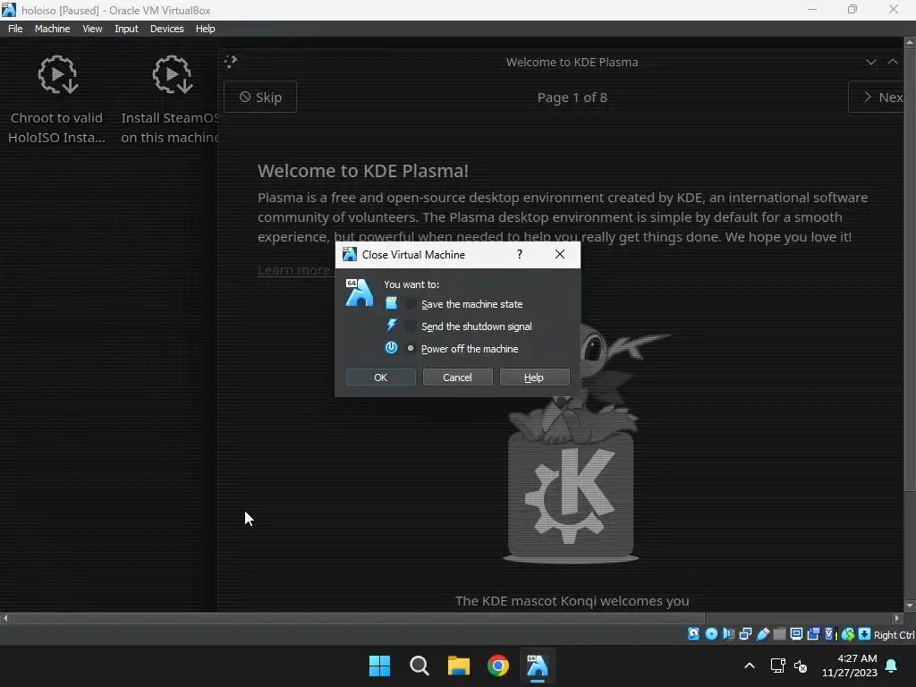Viewport: 916px width, 687px height.
Task: Open Google Chrome from taskbar
Action: 498,666
